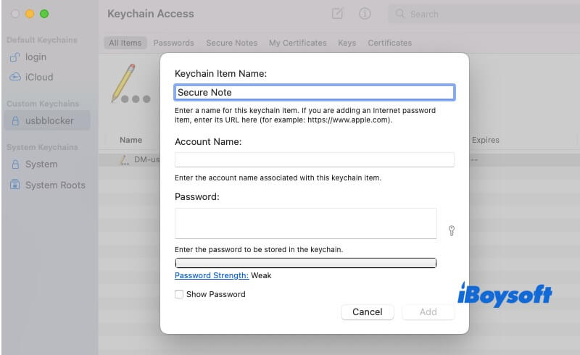580x355 pixels.
Task: Open the Keys tab
Action: click(x=347, y=43)
